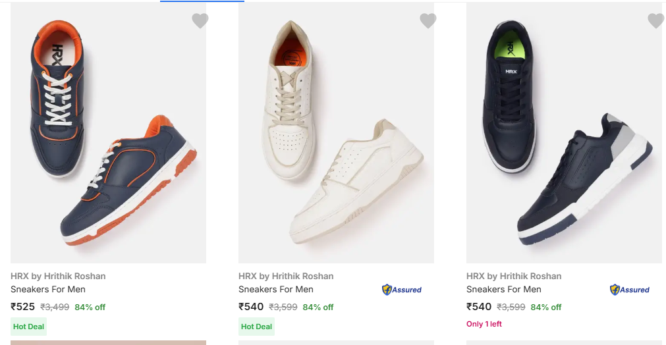Viewport: 666px width, 345px height.
Task: Click 84% off on the ₹3,499 product
Action: [x=90, y=307]
